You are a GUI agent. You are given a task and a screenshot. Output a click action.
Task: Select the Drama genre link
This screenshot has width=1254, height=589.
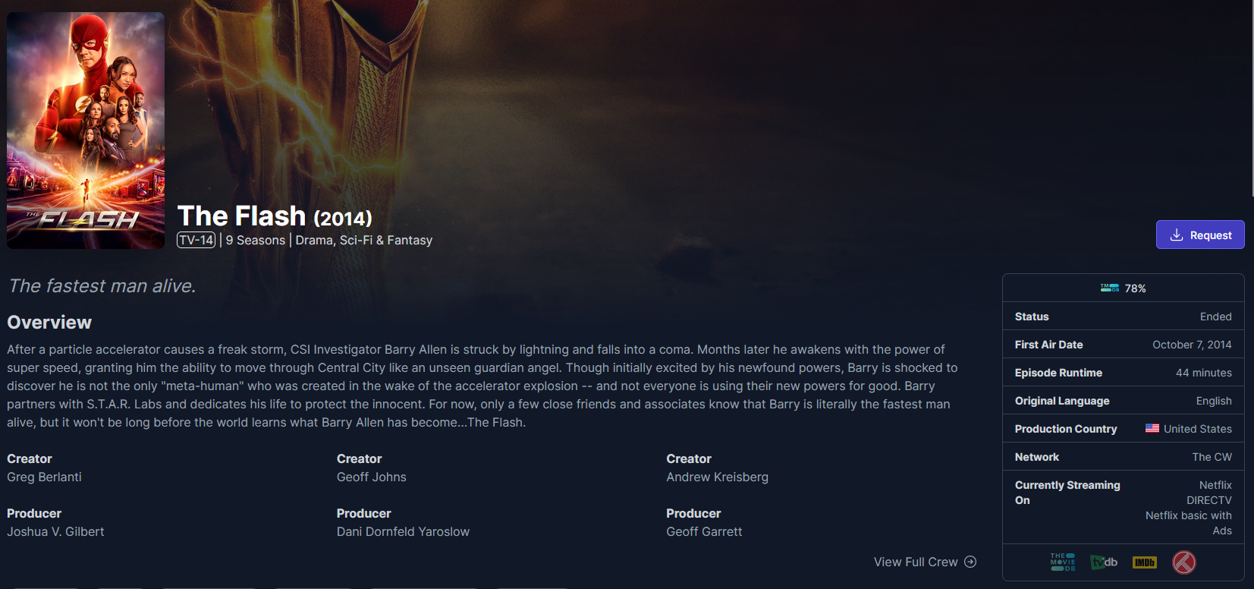pos(314,240)
